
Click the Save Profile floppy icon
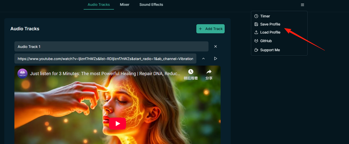256,24
